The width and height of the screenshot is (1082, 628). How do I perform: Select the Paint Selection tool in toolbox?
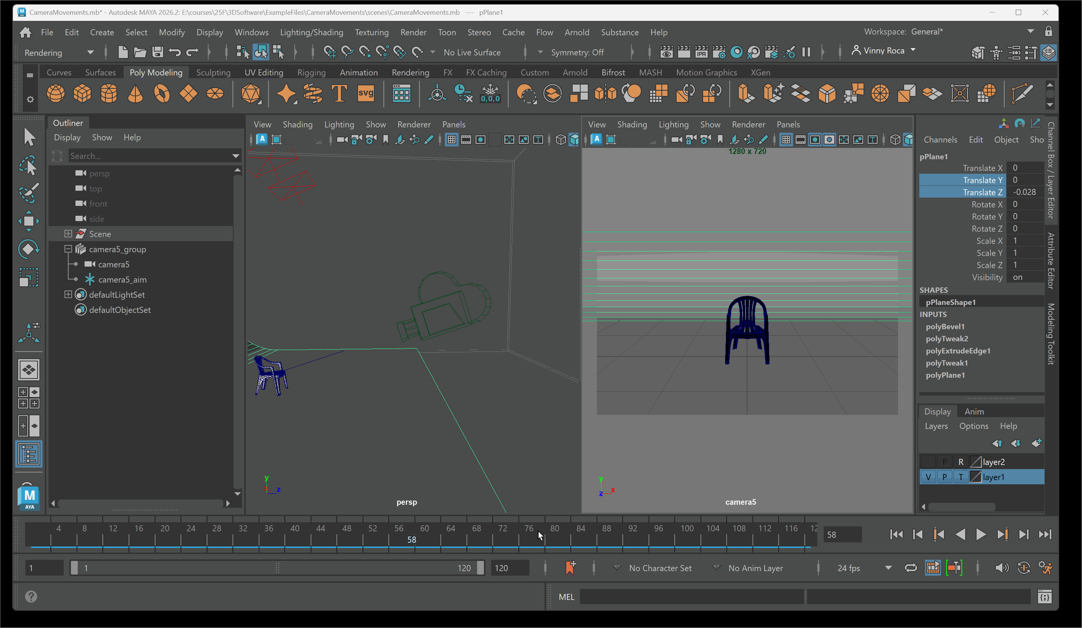pyautogui.click(x=29, y=193)
